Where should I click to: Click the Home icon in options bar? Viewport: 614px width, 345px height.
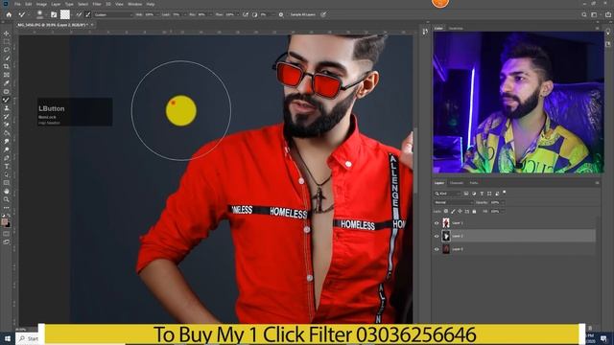pos(9,14)
